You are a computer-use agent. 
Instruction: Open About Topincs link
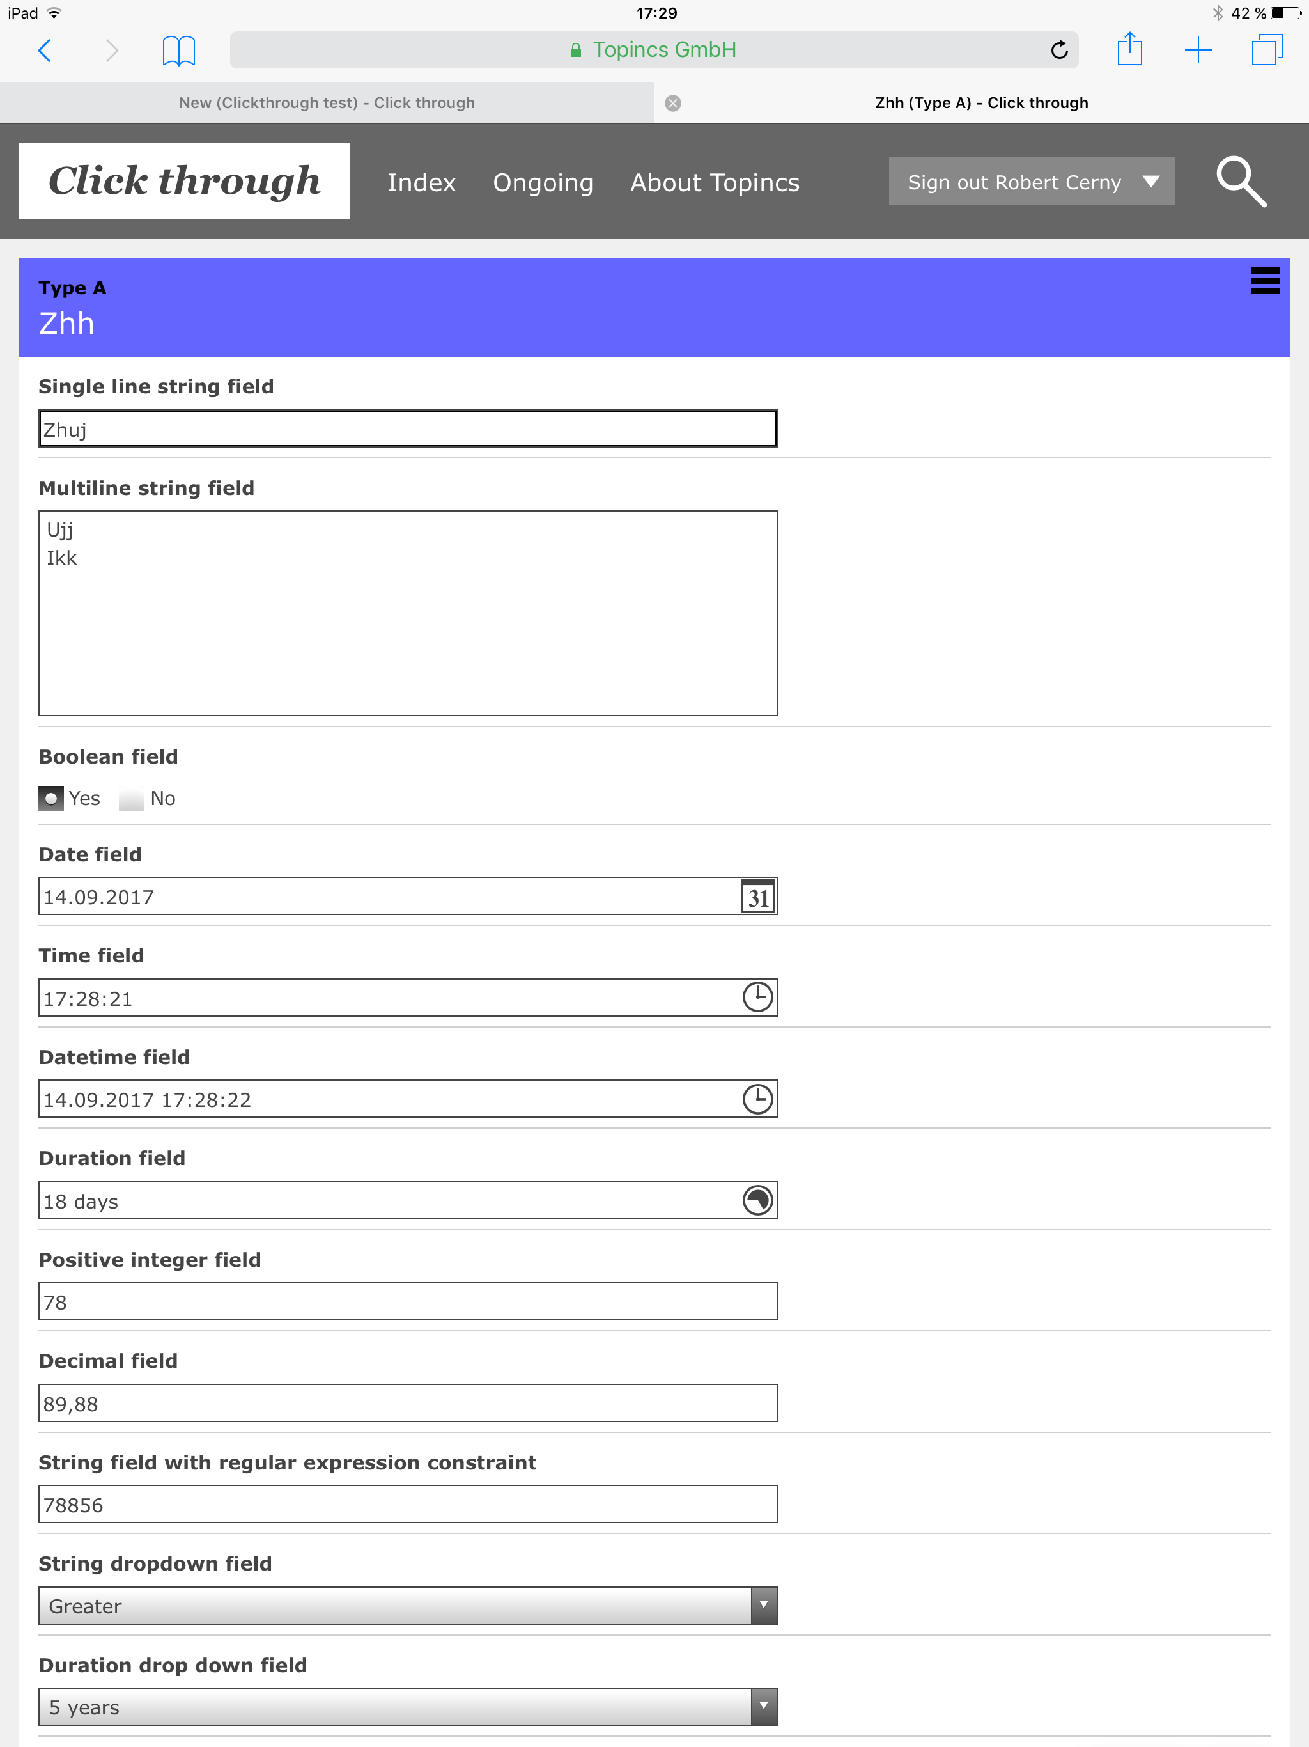715,182
